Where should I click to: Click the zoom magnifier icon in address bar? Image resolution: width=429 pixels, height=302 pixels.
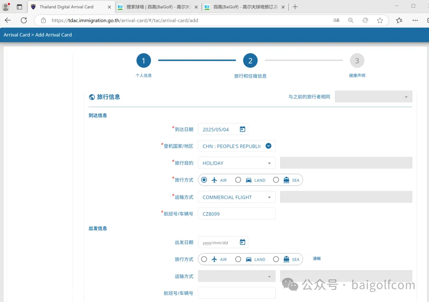click(x=351, y=20)
